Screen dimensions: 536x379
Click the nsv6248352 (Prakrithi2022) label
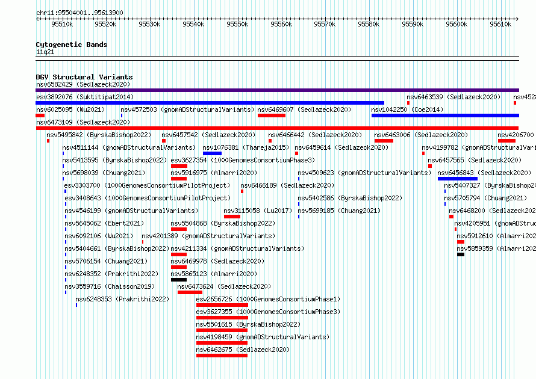(111, 274)
